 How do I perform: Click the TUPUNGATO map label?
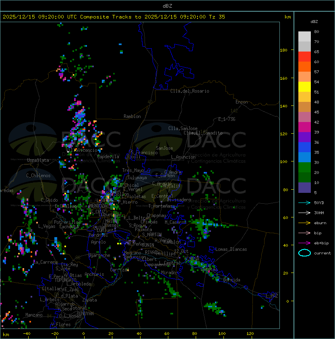click(66, 280)
